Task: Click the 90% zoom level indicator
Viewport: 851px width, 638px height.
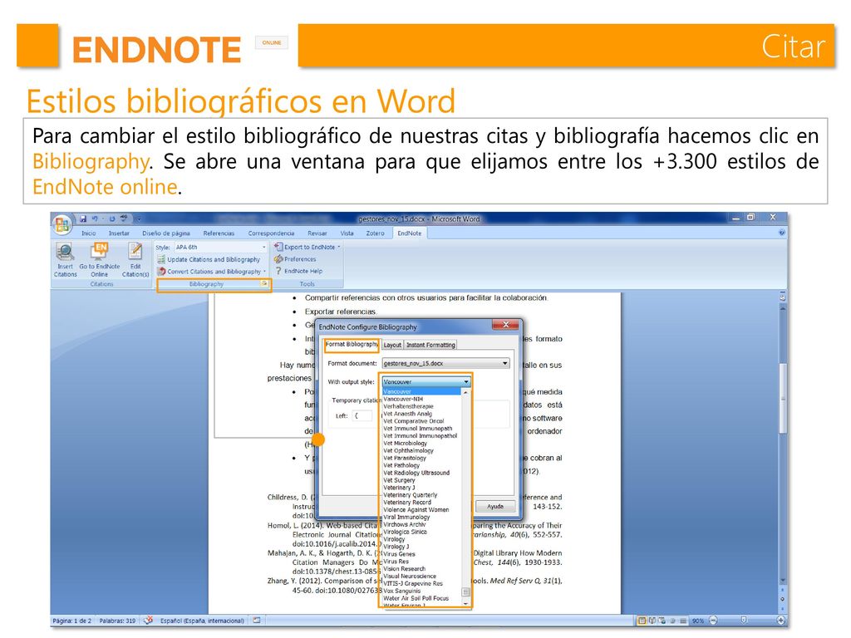Action: tap(698, 621)
